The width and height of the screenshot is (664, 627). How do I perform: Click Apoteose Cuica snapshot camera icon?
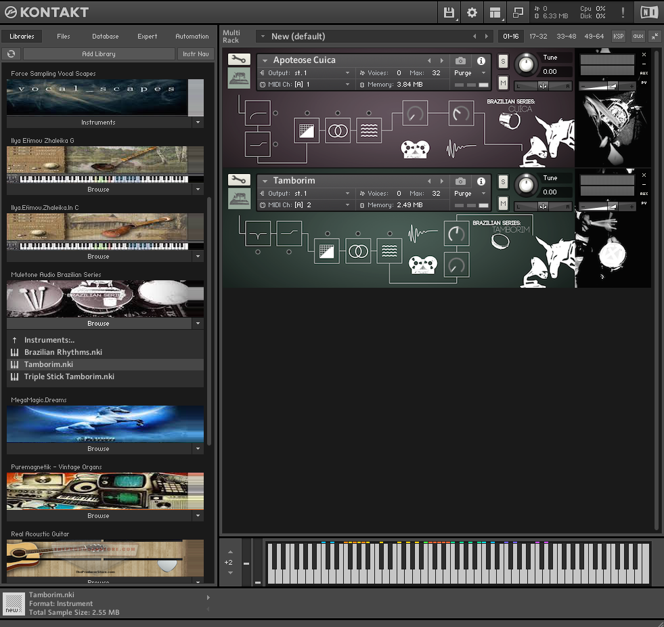pos(460,60)
